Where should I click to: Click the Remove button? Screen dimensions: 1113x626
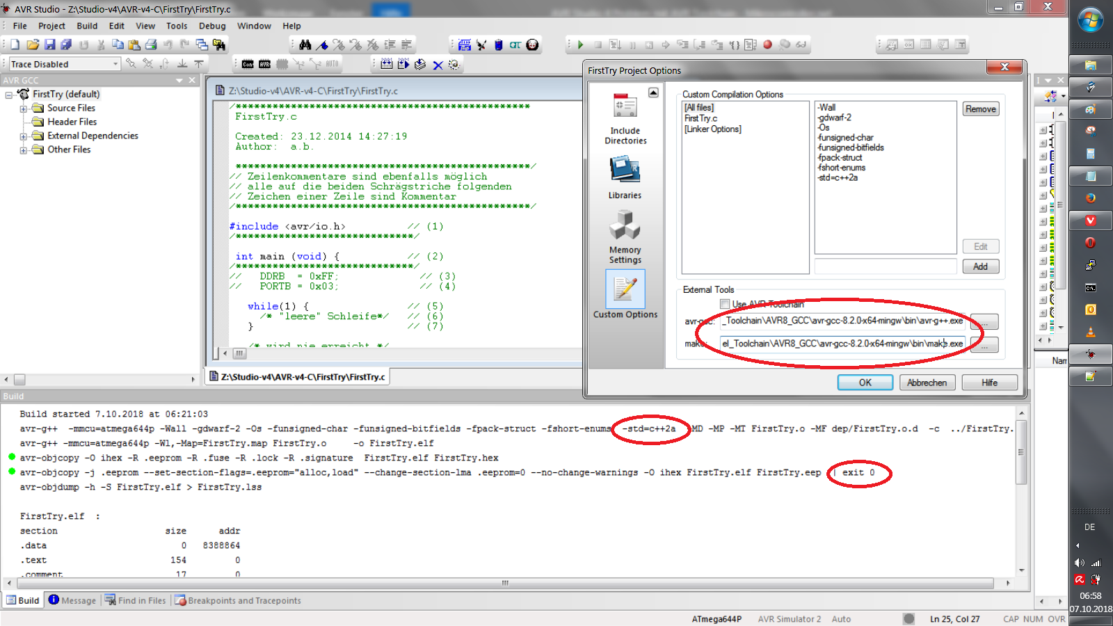981,109
